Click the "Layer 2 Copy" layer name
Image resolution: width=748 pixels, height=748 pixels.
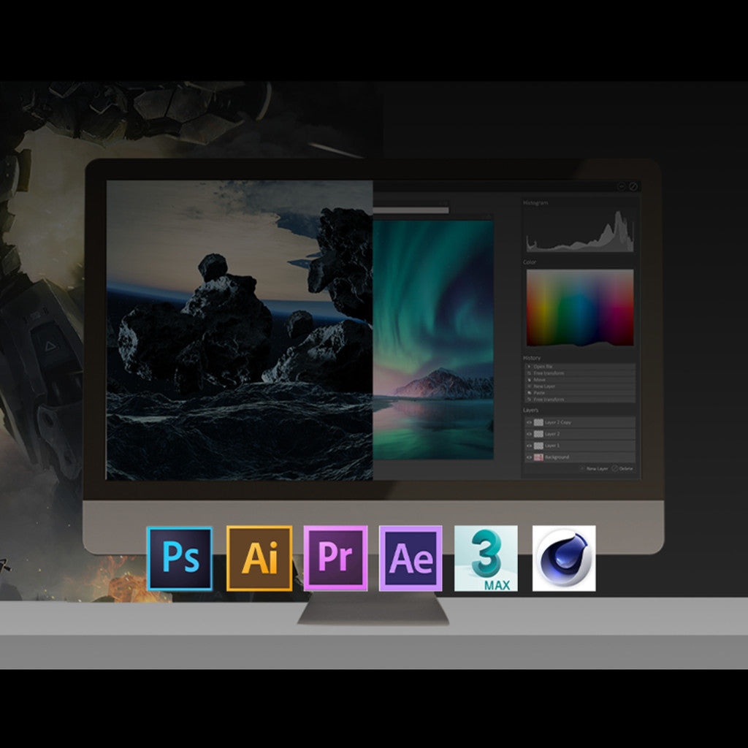[x=557, y=422]
